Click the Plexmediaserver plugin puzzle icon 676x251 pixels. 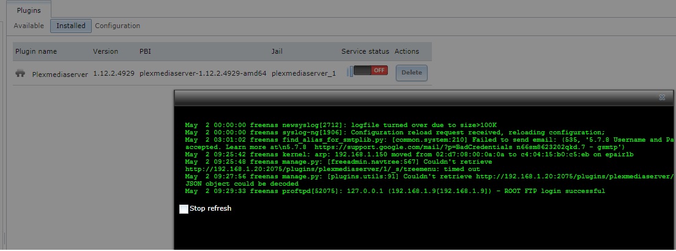20,73
